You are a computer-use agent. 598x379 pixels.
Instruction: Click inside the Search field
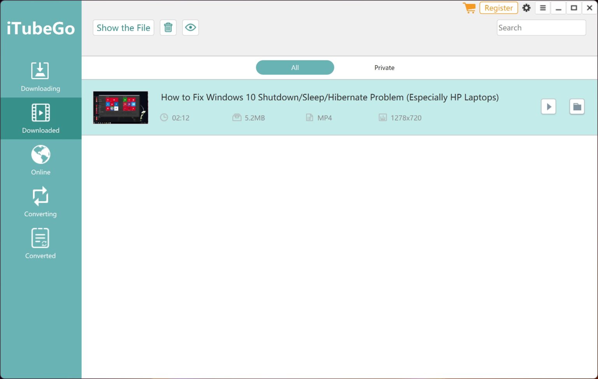[541, 27]
